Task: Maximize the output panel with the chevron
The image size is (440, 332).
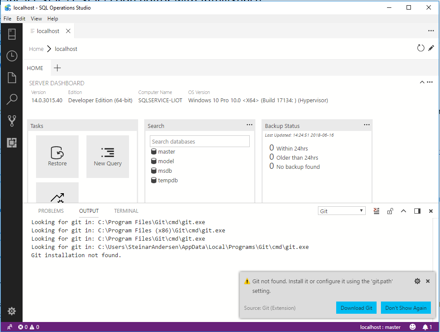Action: coord(404,211)
